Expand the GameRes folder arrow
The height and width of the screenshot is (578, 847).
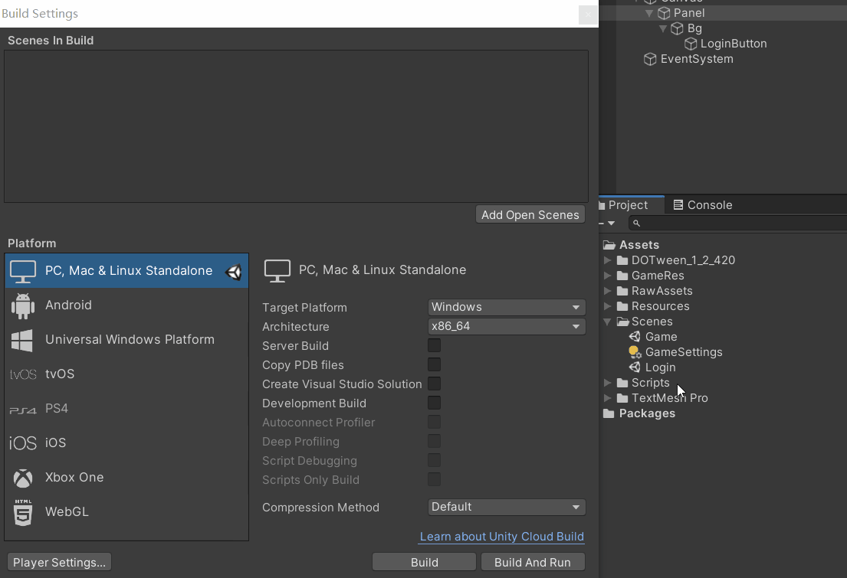[x=608, y=276]
